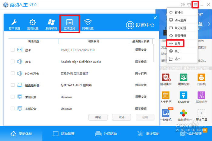The width and height of the screenshot is (212, 141).
Task: Choose 访问主页 from the menu
Action: 182,20
